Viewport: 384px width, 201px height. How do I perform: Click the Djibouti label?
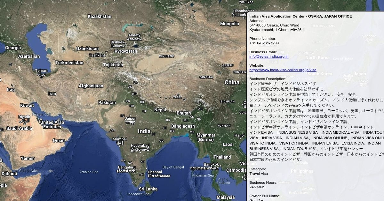coord(9,174)
